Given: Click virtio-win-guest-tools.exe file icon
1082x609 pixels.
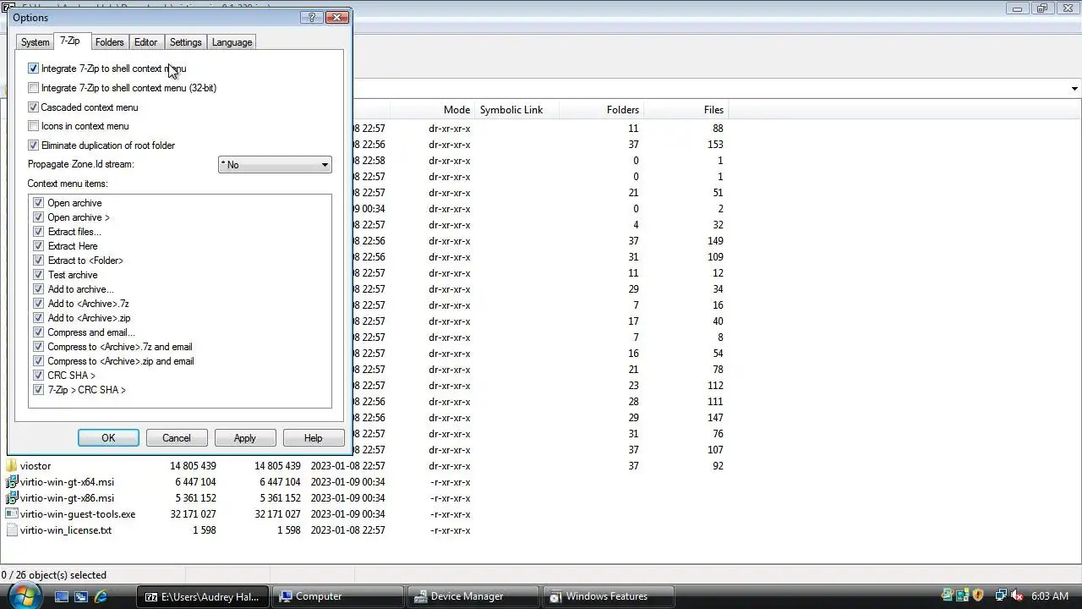Looking at the screenshot, I should 12,514.
